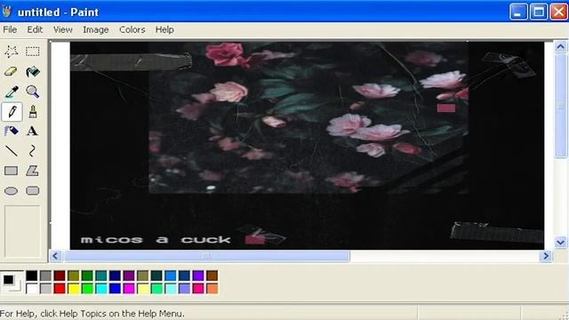Open the Help menu
569x320 pixels.
164,29
